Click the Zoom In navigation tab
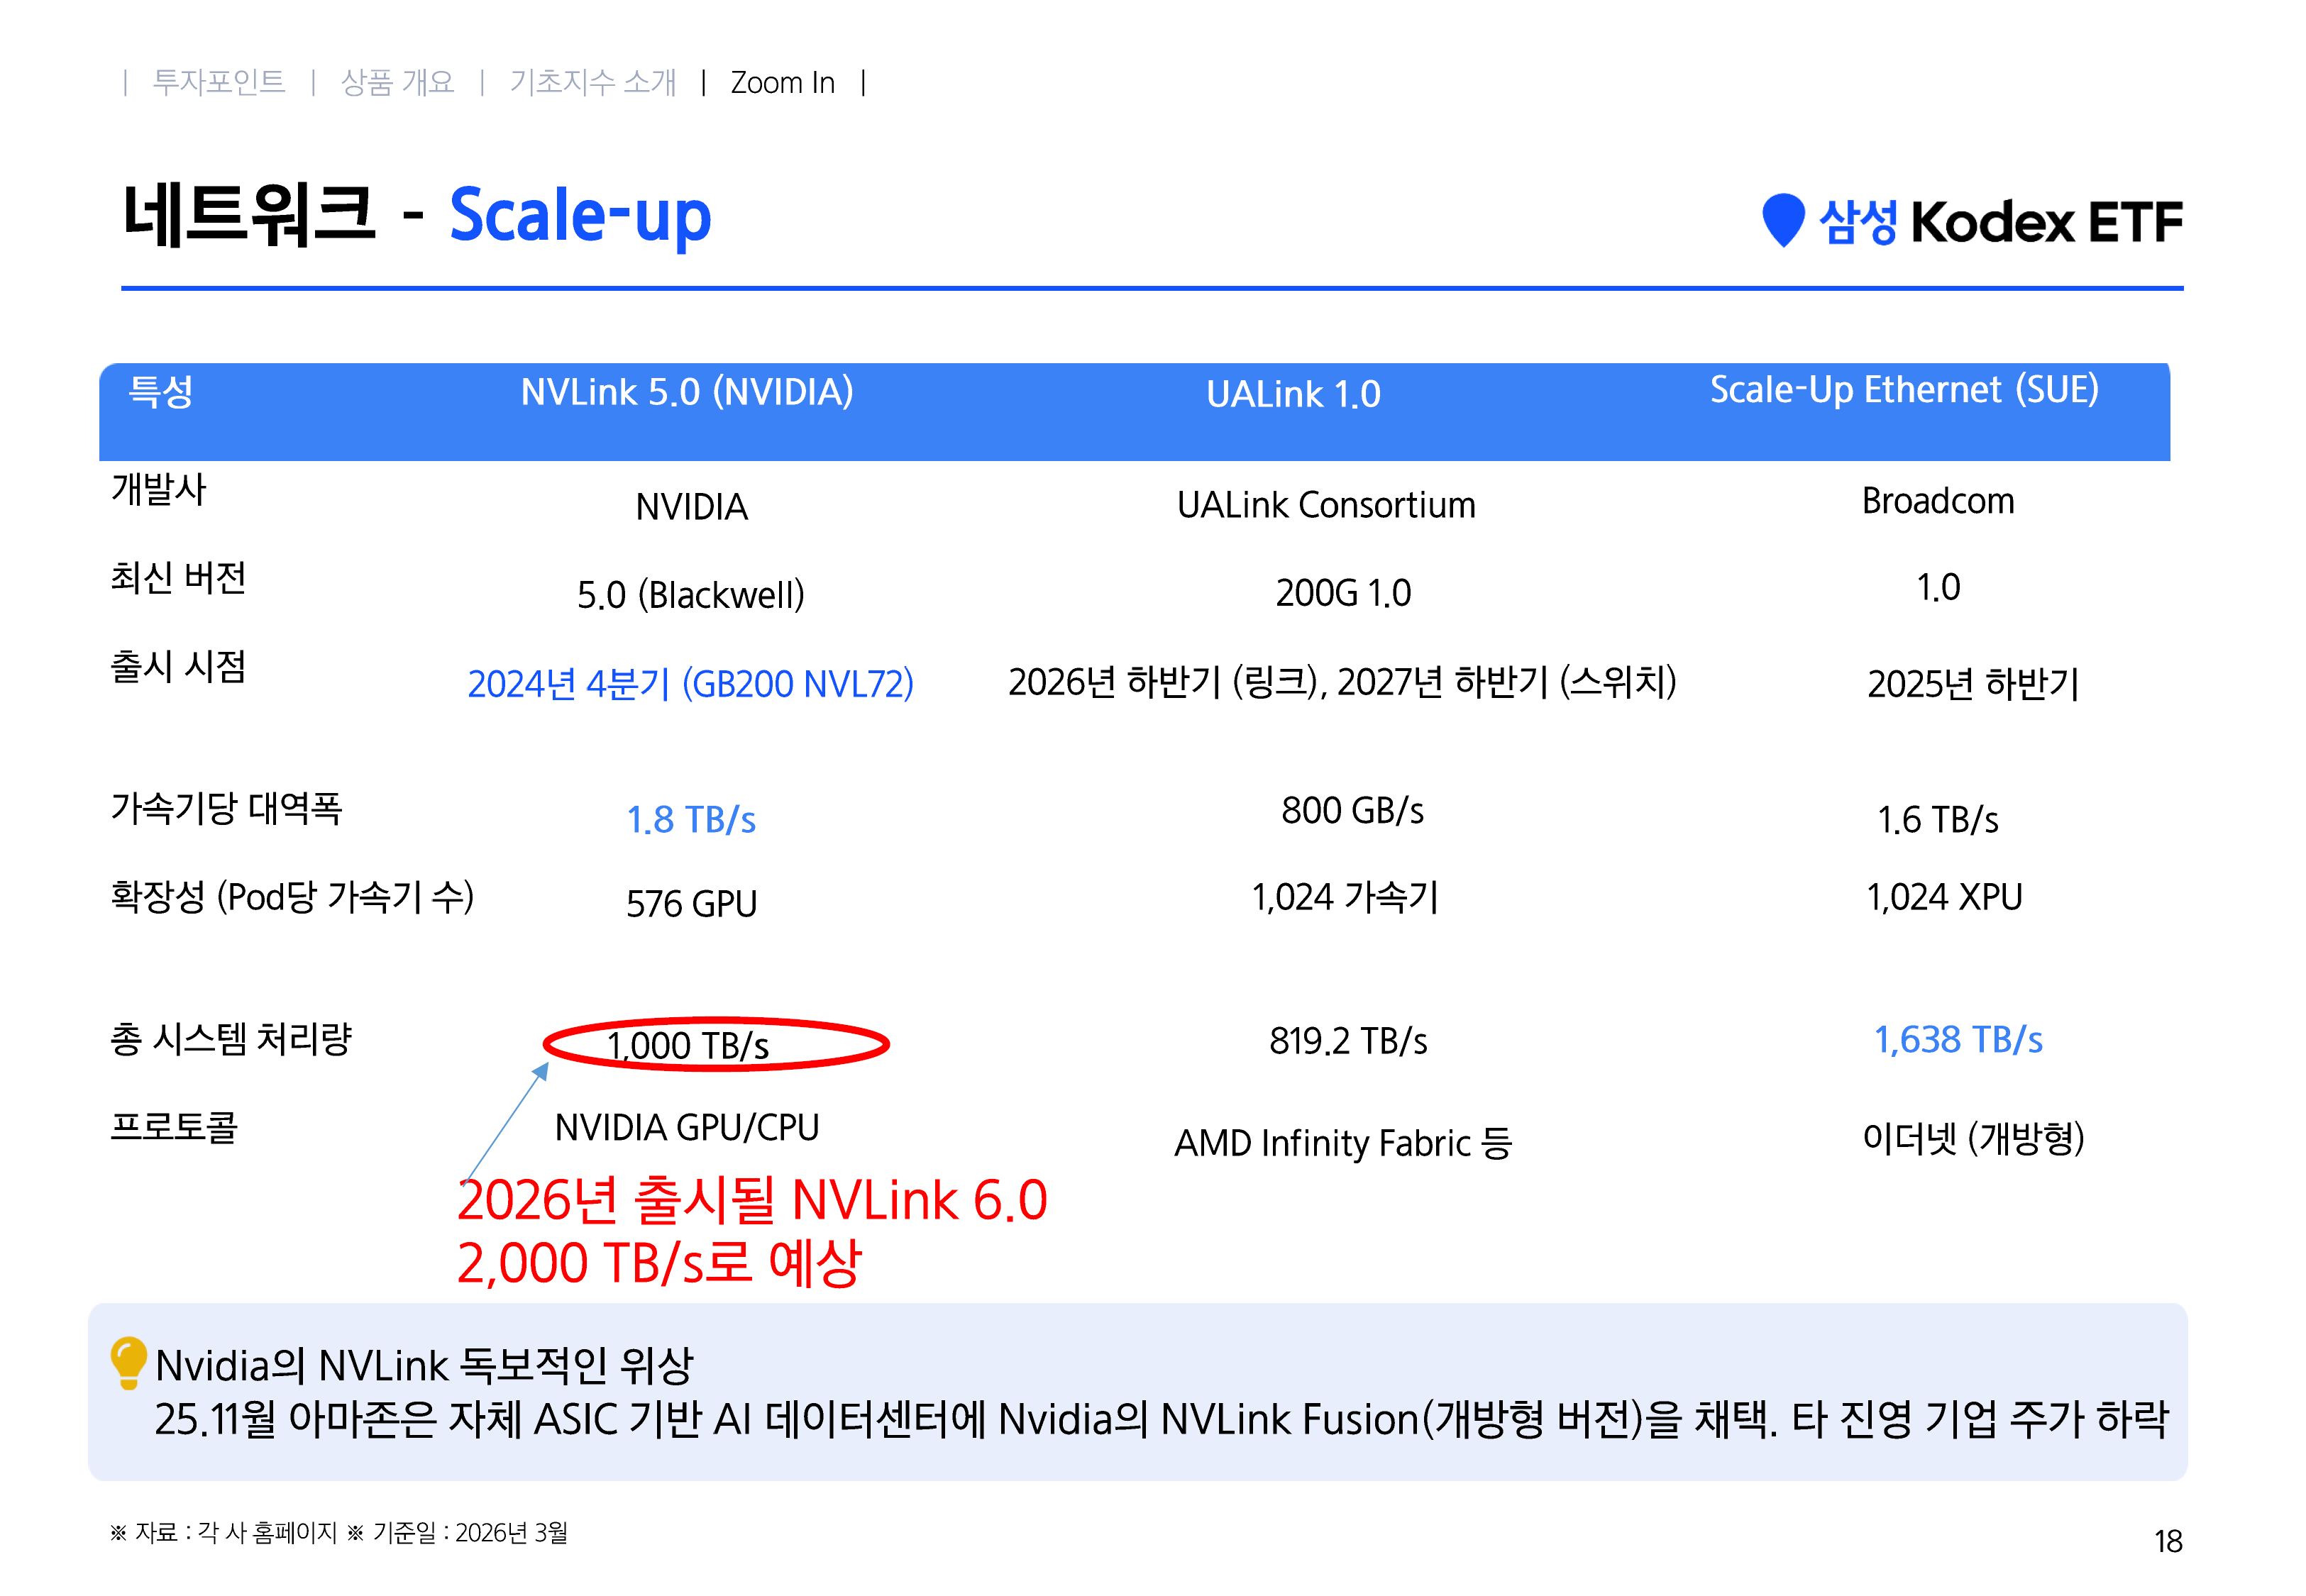Image resolution: width=2306 pixels, height=1596 pixels. [782, 83]
